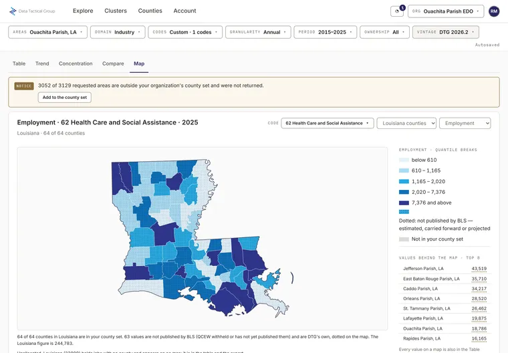Click the Autosaved status text
This screenshot has height=353, width=508.
click(487, 45)
